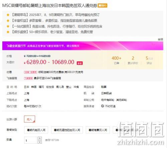Viewport: 167px width, 148px height.
Task: Click destination 鹿儿岛
Action: (x=60, y=87)
